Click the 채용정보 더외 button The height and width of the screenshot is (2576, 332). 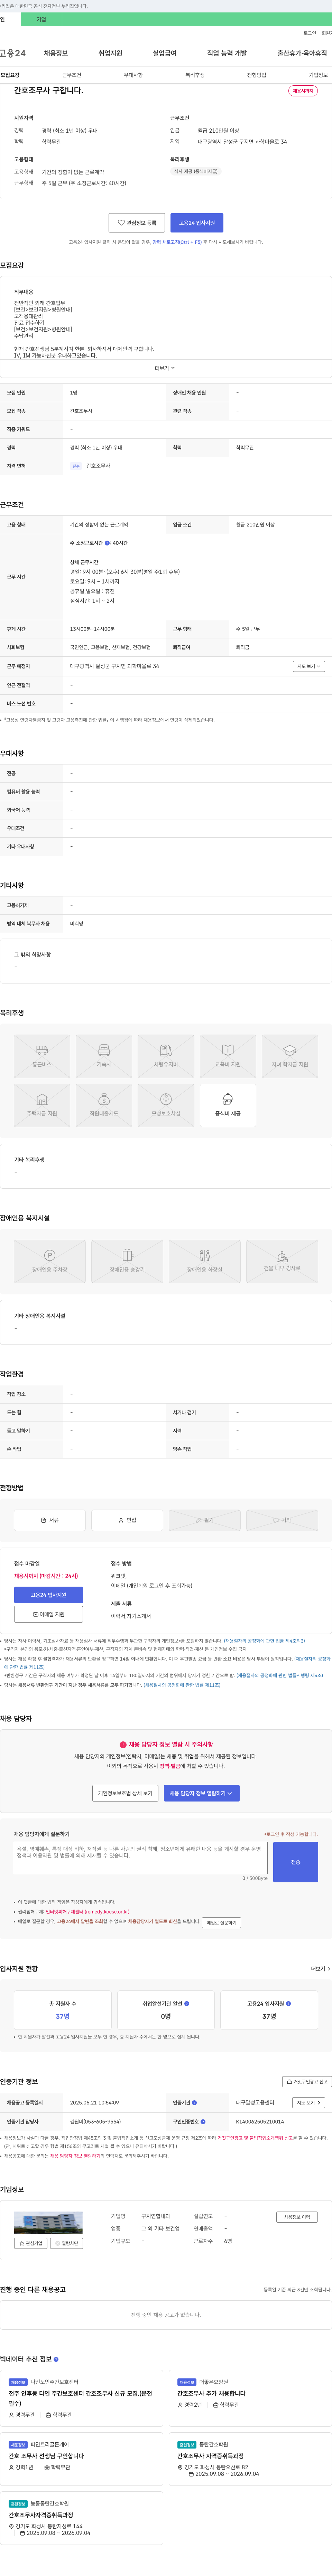297,2217
